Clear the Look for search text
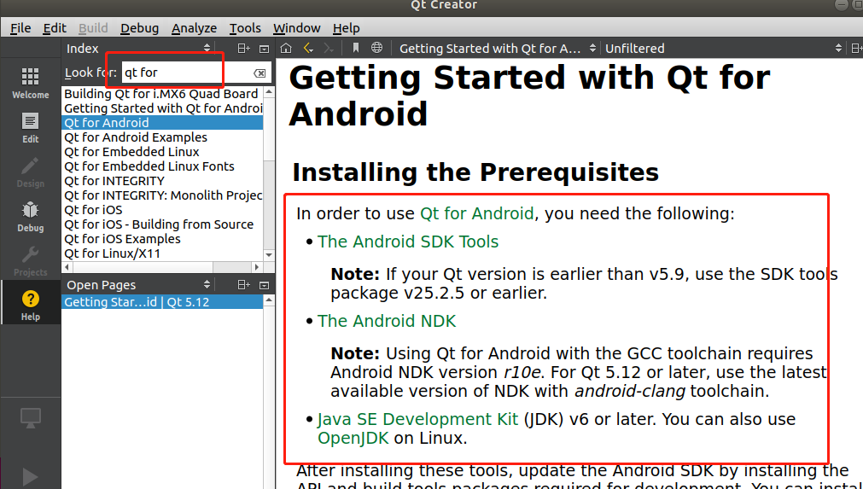This screenshot has width=863, height=489. click(x=259, y=73)
